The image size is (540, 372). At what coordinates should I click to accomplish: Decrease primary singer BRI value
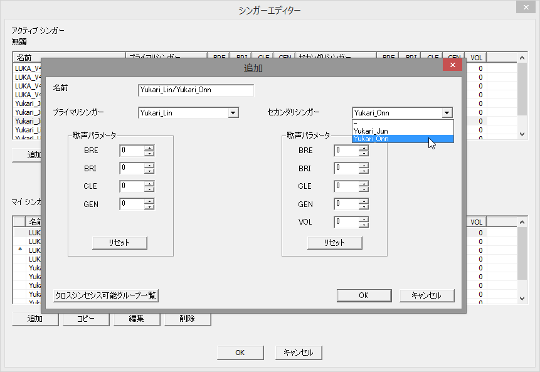[149, 171]
